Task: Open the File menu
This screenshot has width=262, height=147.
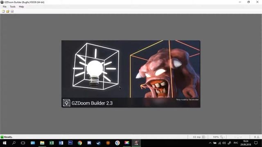Action: click(x=5, y=7)
